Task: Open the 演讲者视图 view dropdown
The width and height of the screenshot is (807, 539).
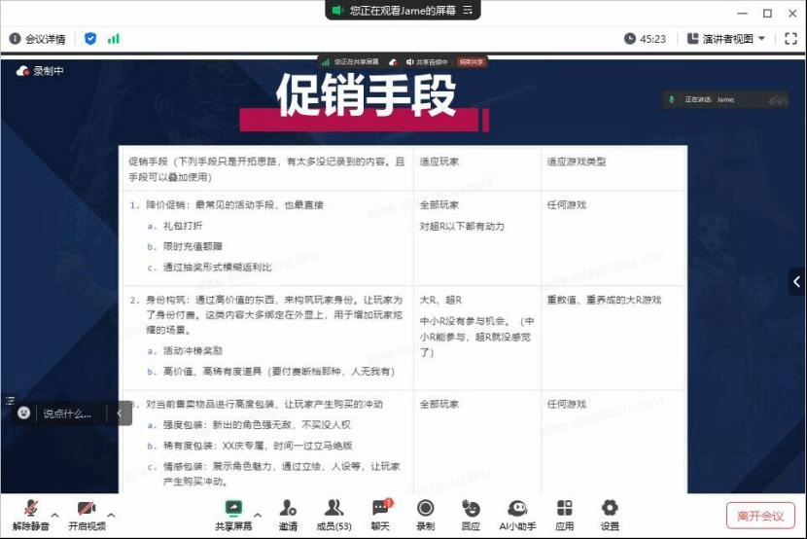Action: click(x=726, y=39)
